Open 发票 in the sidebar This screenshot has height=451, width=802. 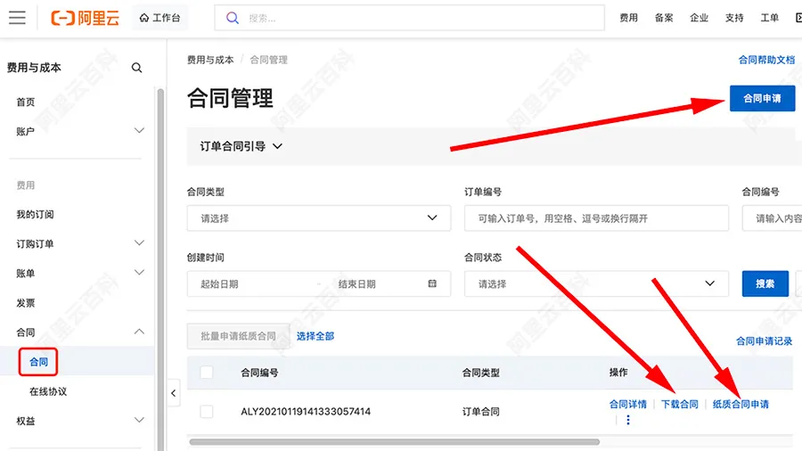tap(26, 303)
